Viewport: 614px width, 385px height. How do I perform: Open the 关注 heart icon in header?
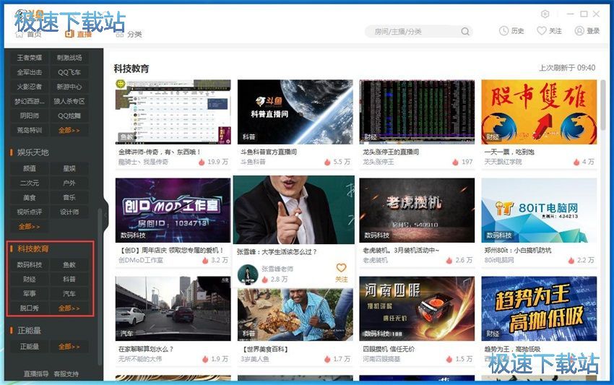[541, 31]
